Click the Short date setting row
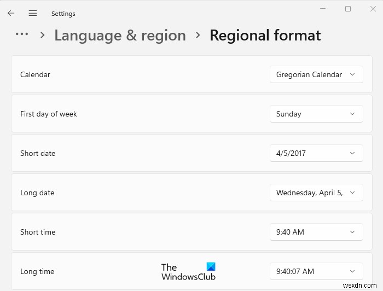The height and width of the screenshot is (291, 383). click(137, 153)
